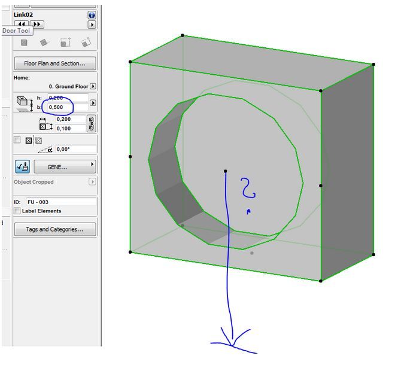
Task: Open the Ground Floor home story flyout
Action: click(x=93, y=86)
